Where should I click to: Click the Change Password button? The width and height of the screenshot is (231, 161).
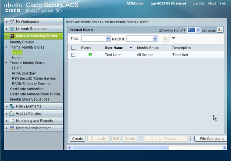pyautogui.click(x=166, y=139)
